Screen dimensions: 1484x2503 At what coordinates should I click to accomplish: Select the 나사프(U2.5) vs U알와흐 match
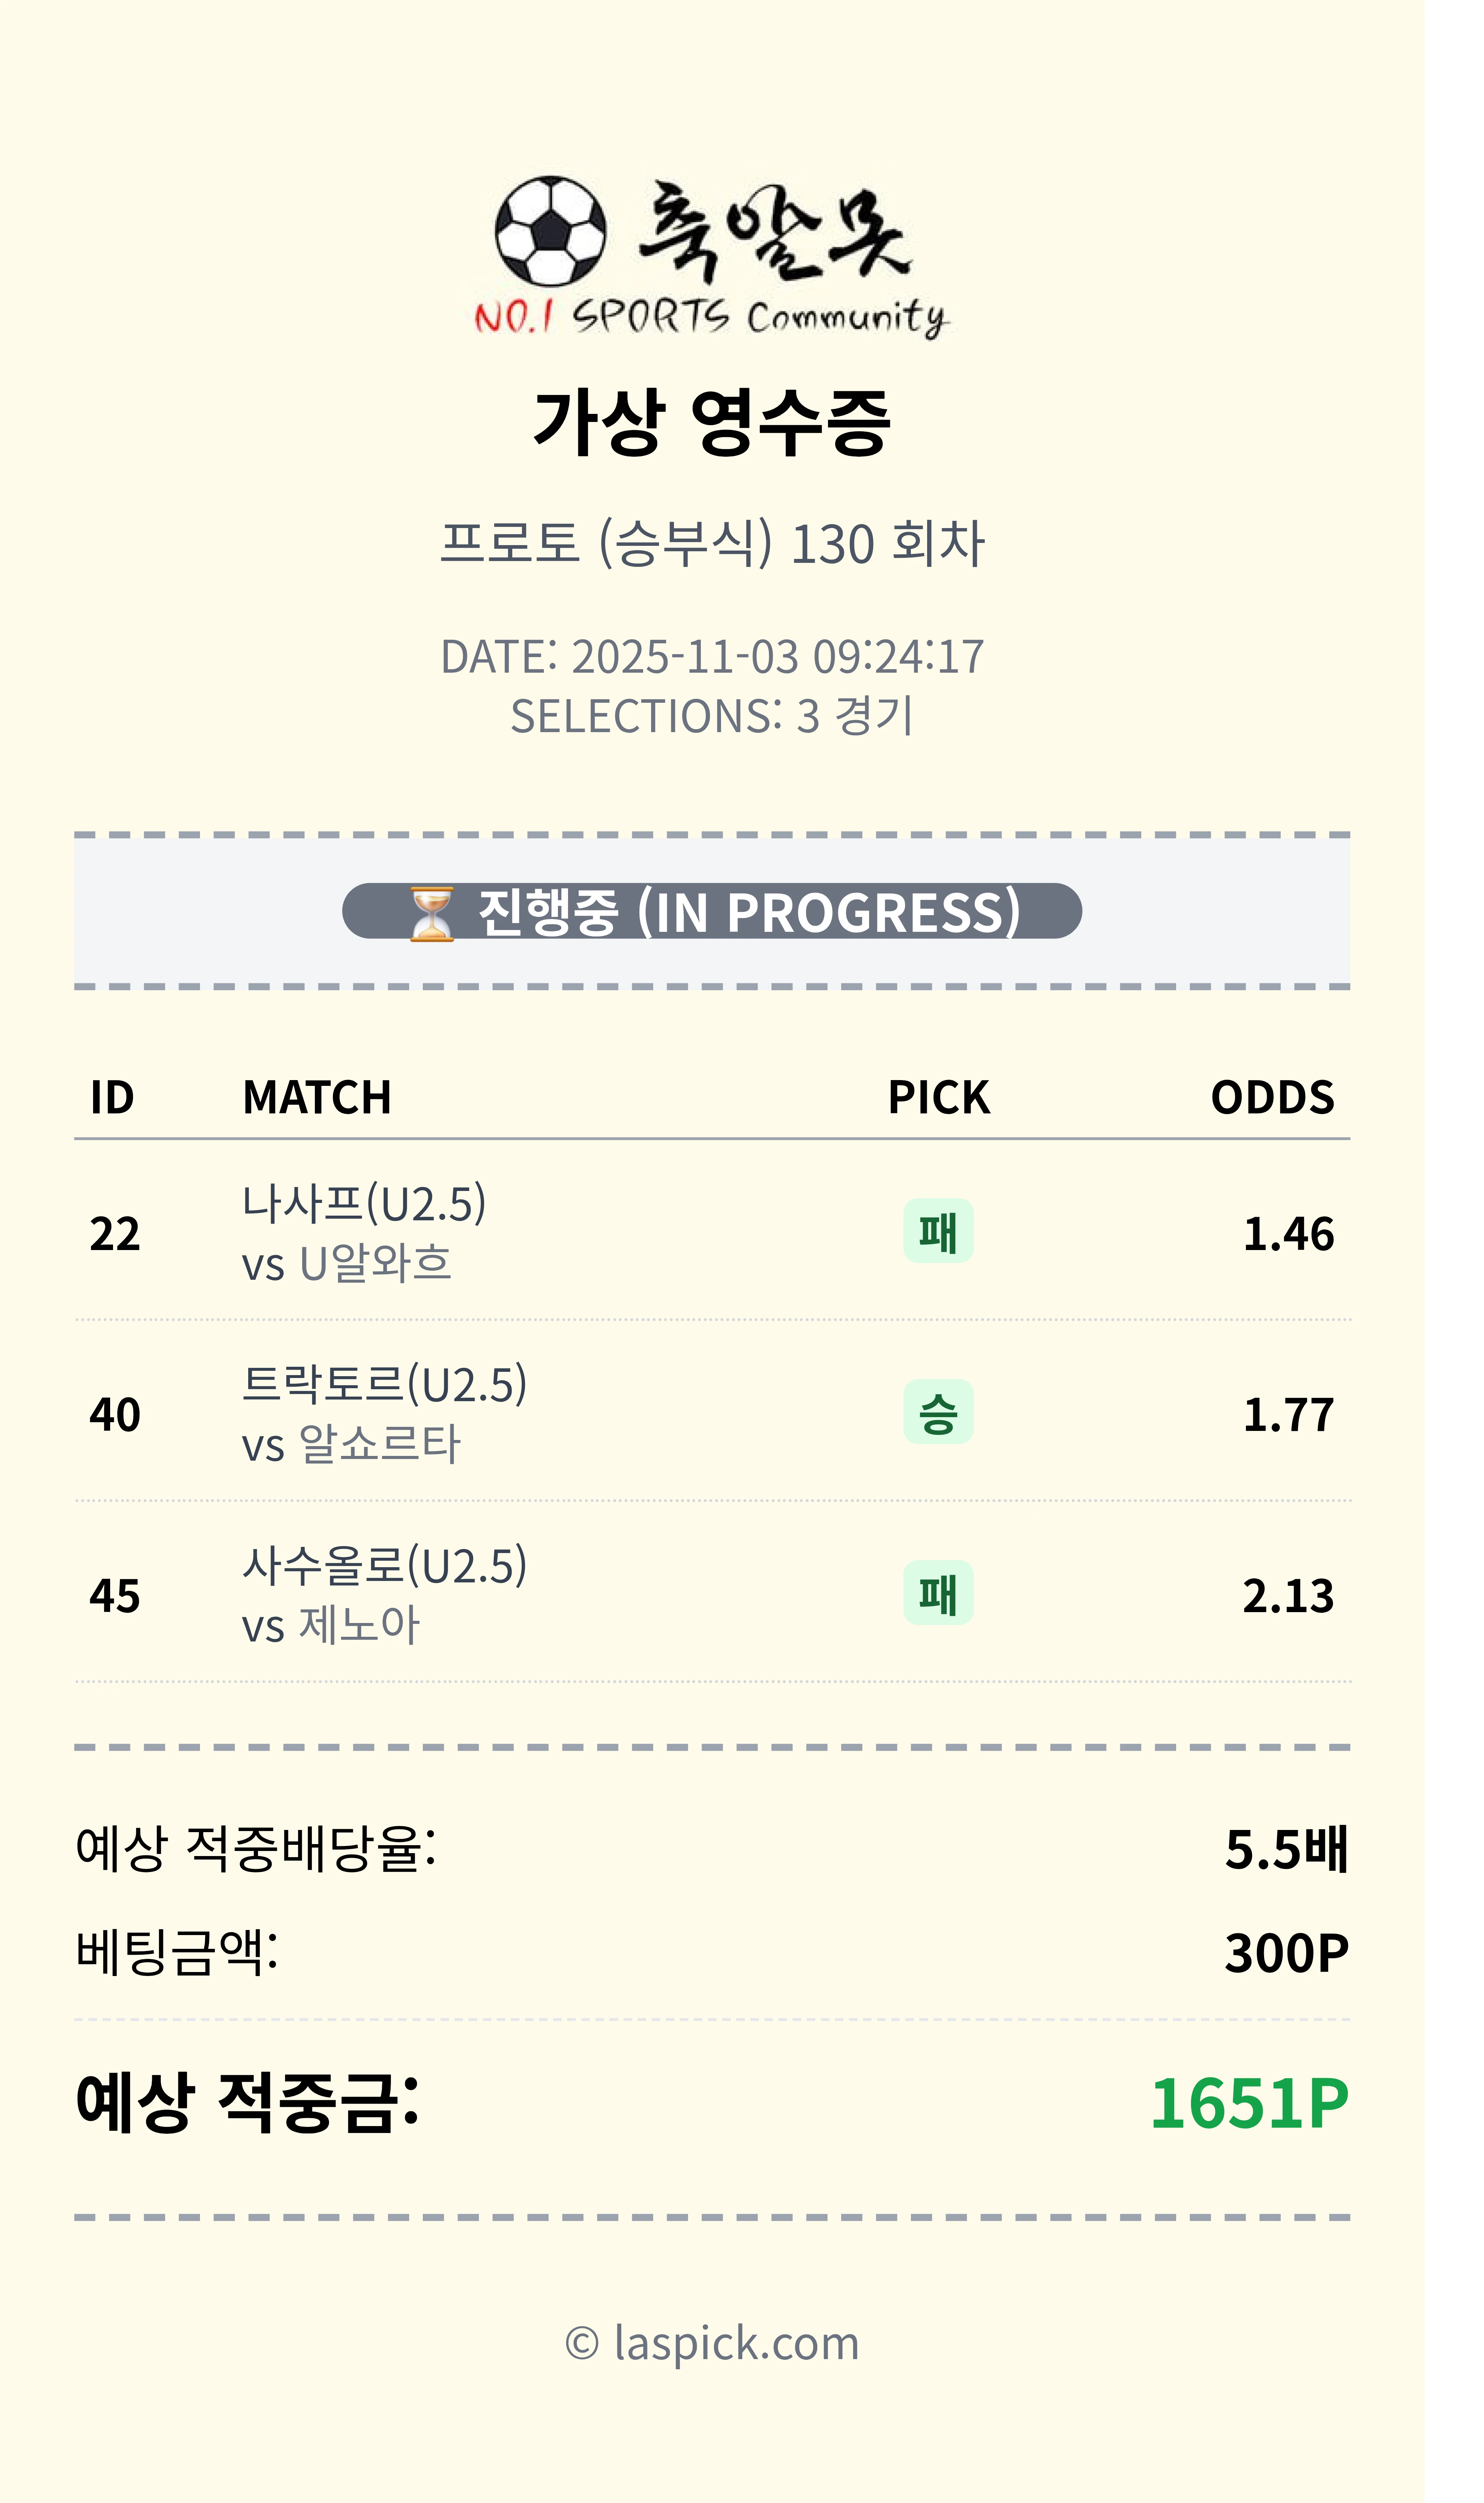pyautogui.click(x=364, y=1233)
